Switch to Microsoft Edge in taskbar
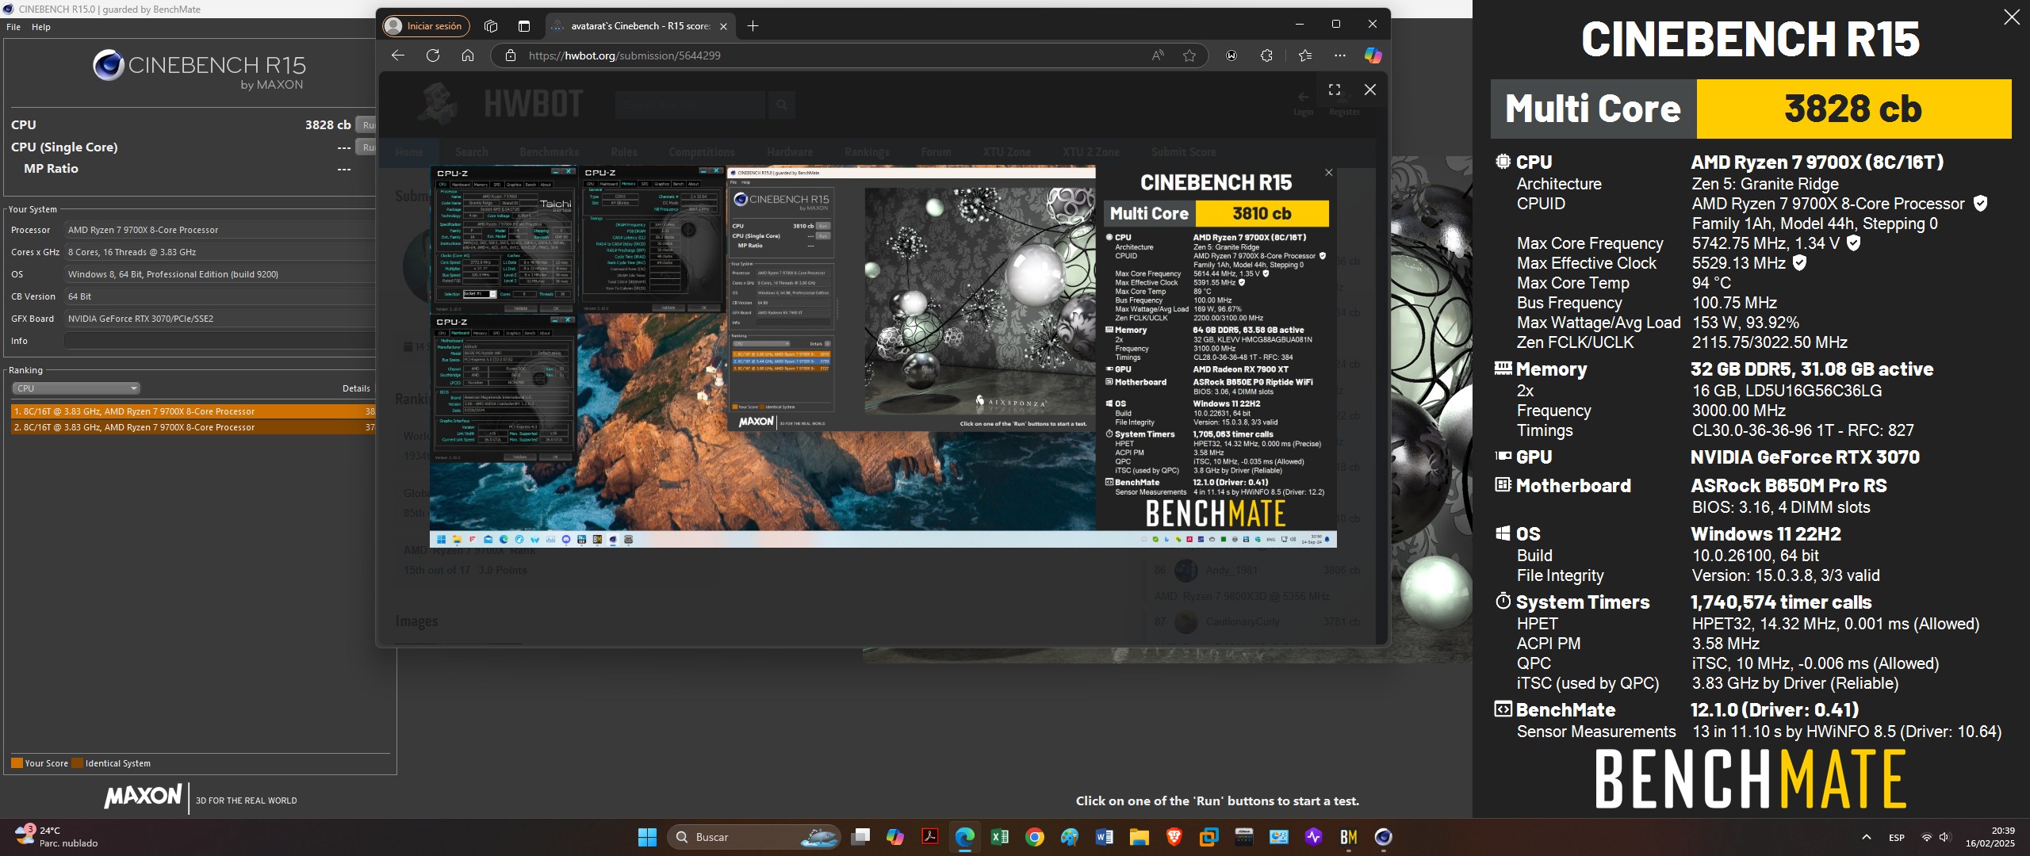Screen dimensions: 2030x856 click(964, 837)
